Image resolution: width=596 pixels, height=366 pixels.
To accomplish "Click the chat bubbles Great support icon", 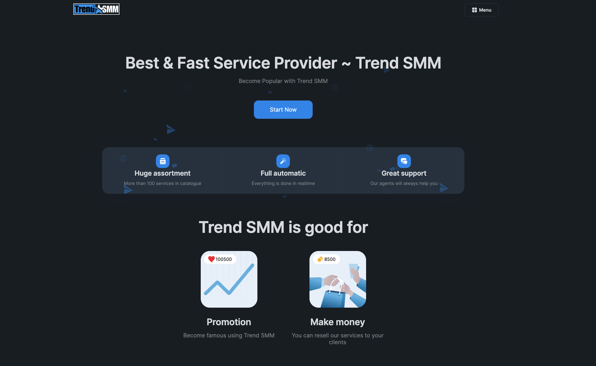I will click(x=404, y=161).
